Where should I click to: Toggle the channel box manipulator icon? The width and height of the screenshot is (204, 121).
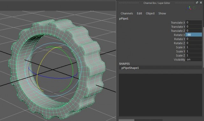189,8
